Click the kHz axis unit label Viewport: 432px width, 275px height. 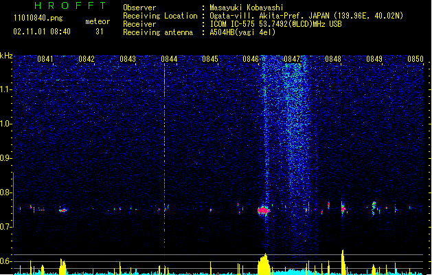[6, 56]
